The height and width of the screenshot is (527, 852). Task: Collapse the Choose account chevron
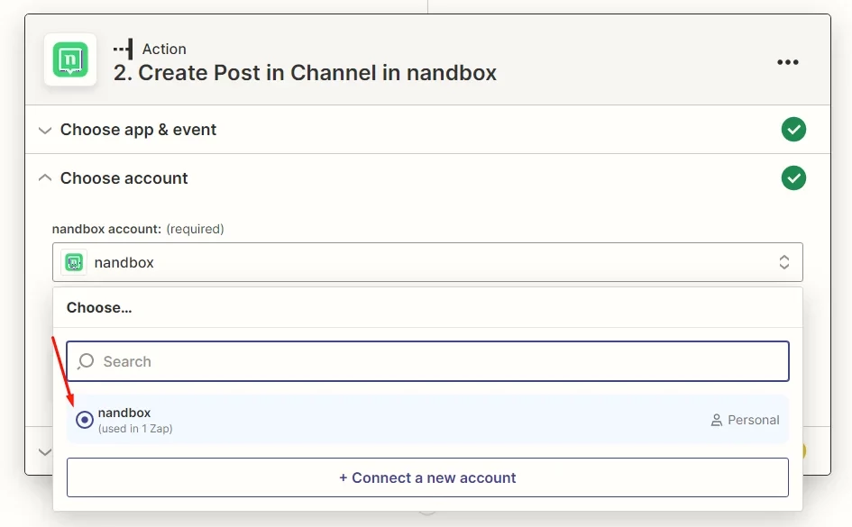tap(45, 178)
